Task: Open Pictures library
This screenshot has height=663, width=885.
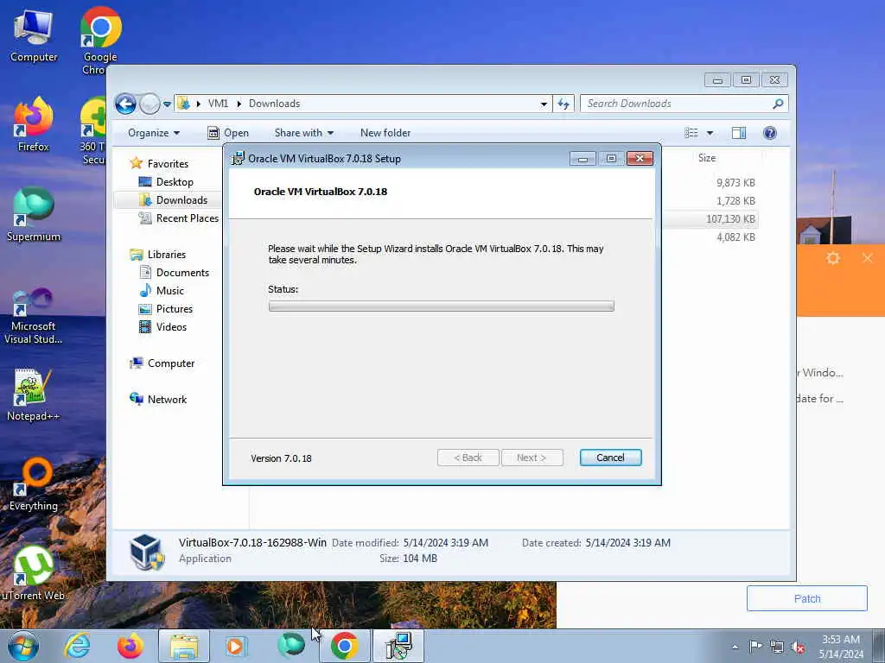Action: [x=174, y=309]
